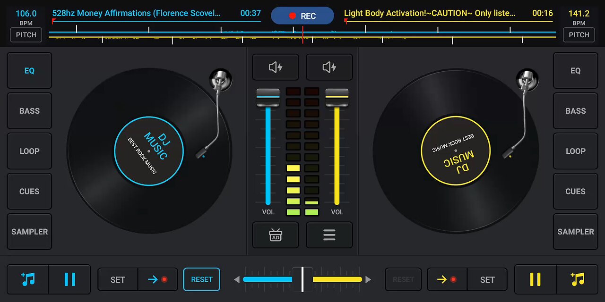Click left deck tonearm

213,113
